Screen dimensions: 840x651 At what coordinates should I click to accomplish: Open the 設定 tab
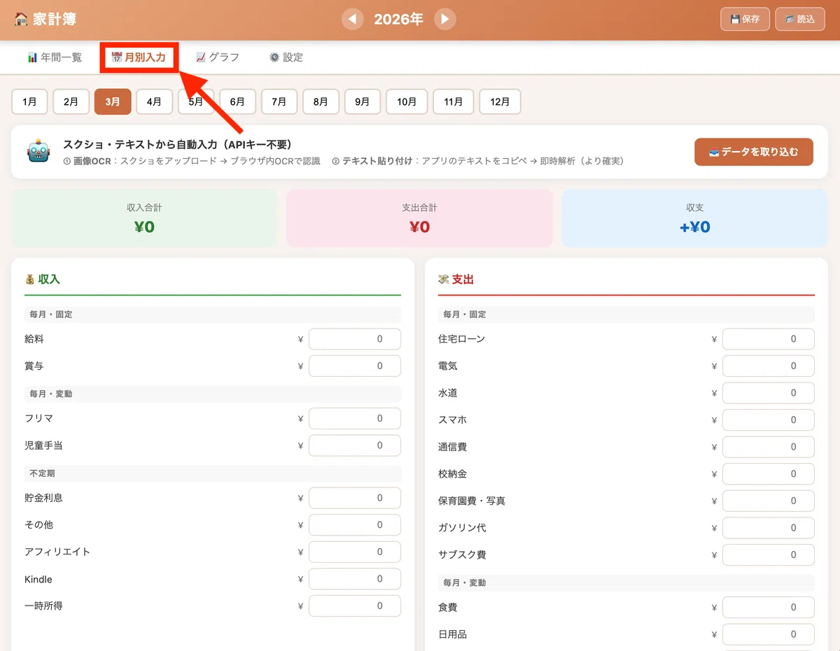click(x=286, y=57)
